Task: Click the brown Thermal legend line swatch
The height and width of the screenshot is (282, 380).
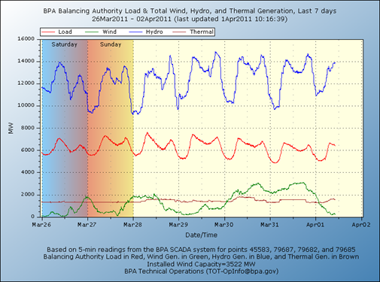Action: [x=179, y=32]
